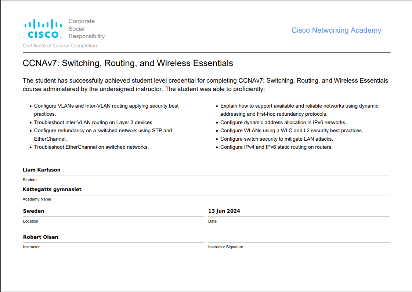Click the Cisco Networking Academy link
Viewport: 412px width, 292px height.
click(336, 30)
